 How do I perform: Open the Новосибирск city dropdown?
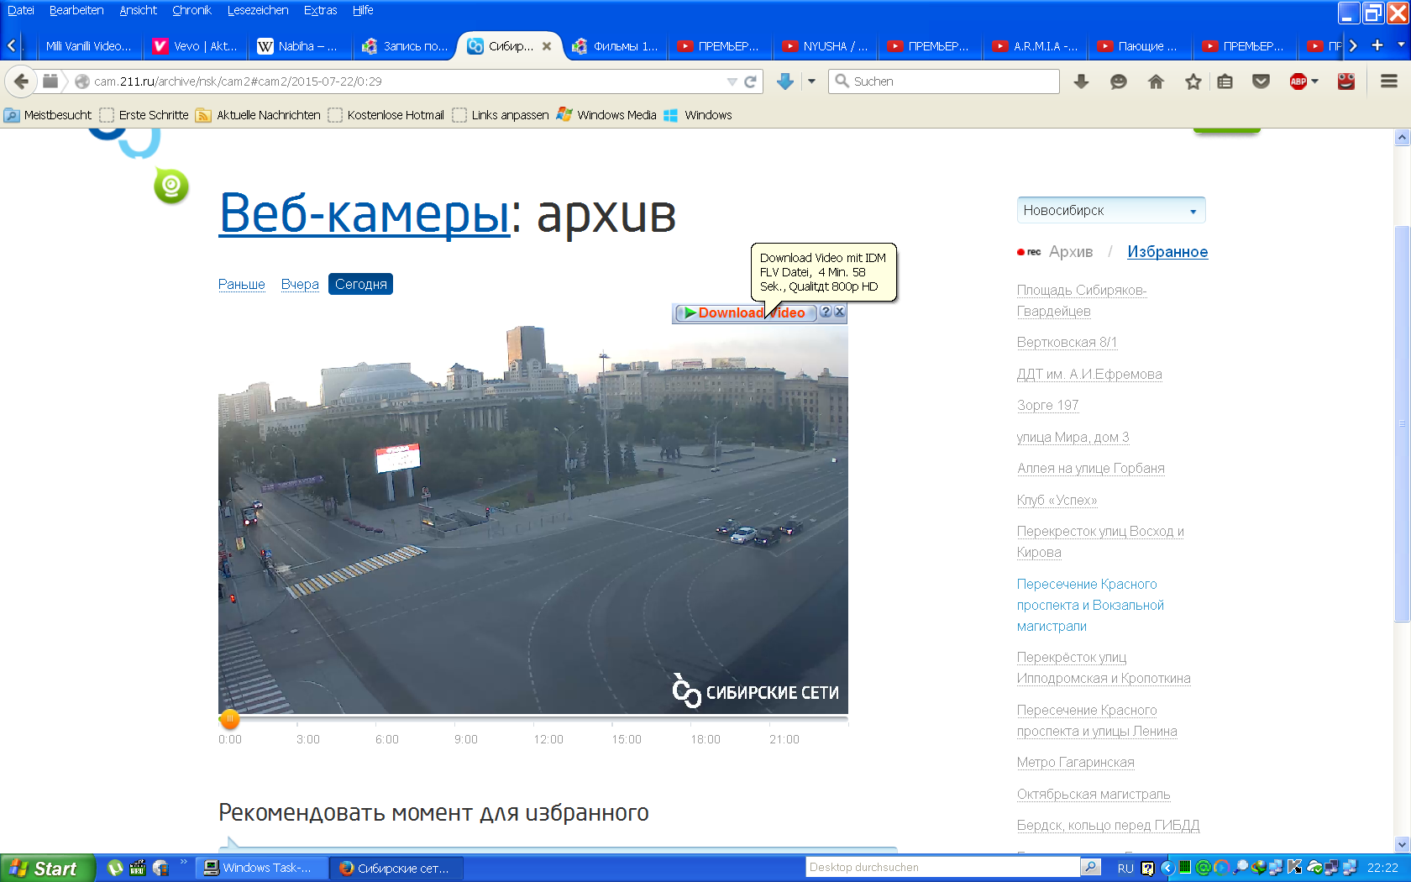click(1110, 210)
